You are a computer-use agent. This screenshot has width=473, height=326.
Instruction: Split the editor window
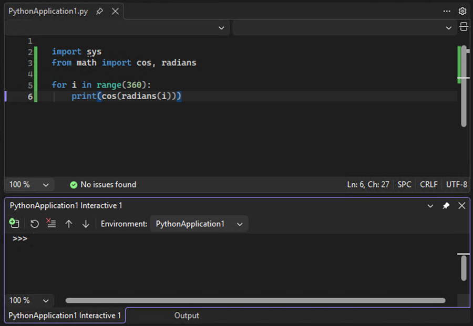463,27
